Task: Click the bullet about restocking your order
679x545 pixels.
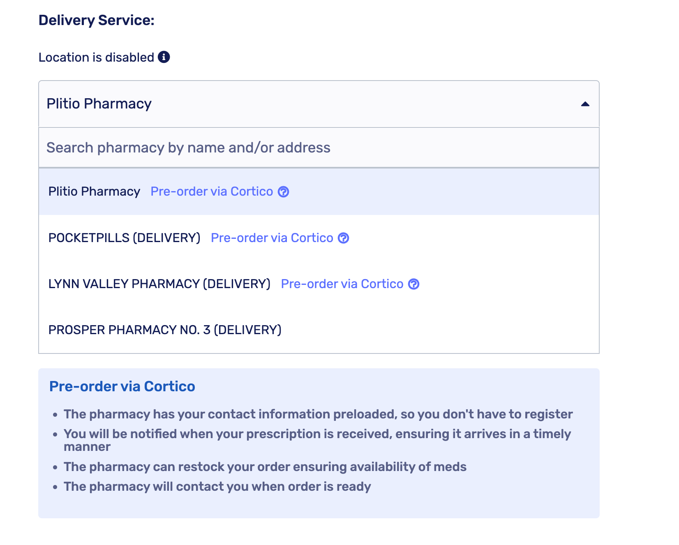Action: (x=265, y=467)
